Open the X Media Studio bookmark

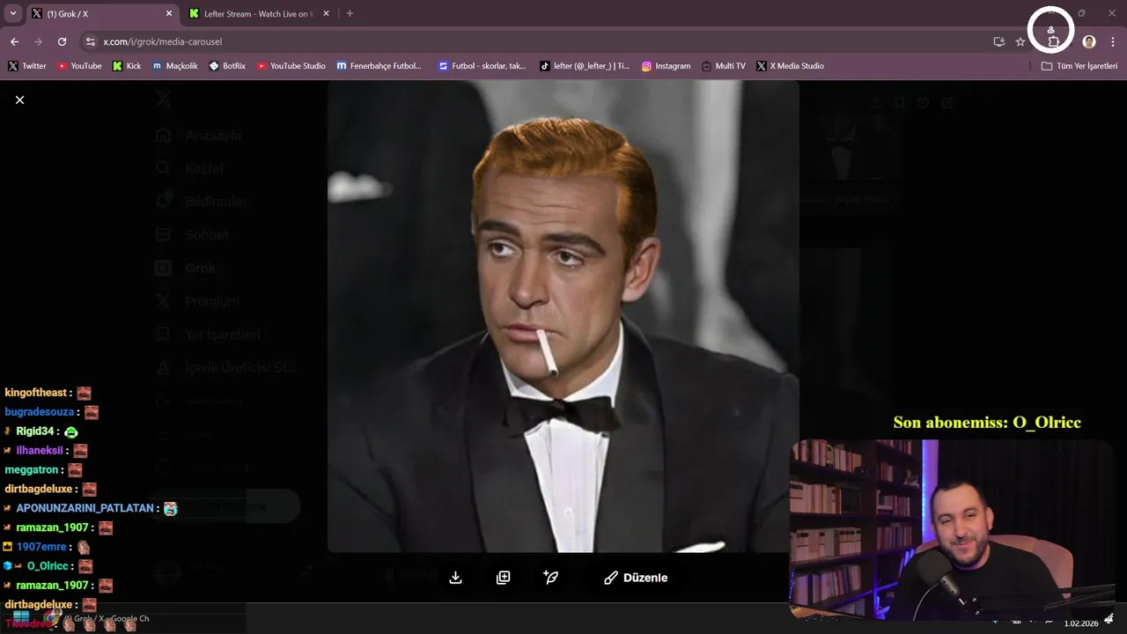coord(790,66)
